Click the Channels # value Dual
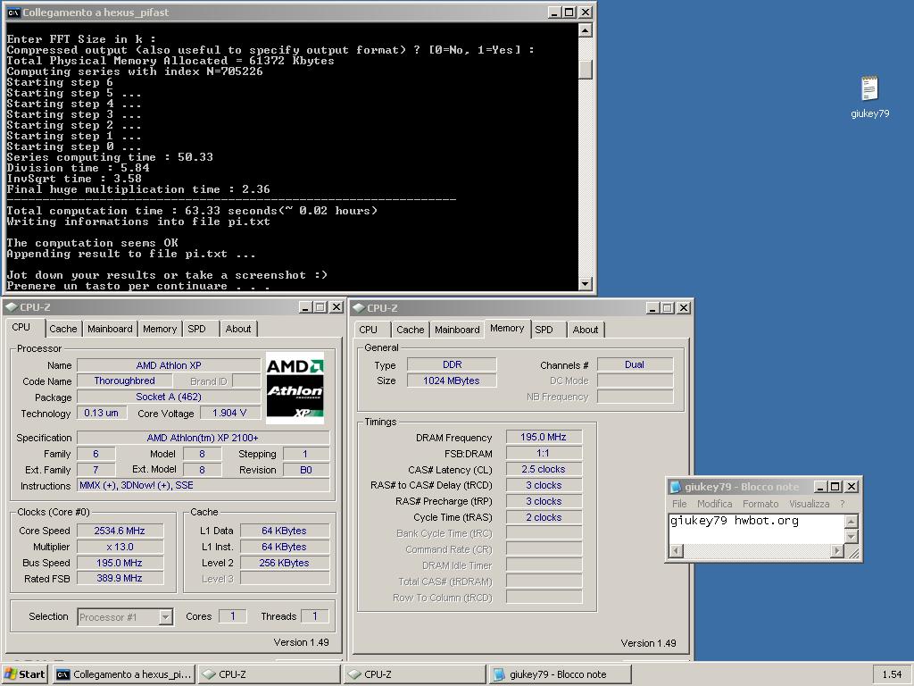 pos(635,364)
